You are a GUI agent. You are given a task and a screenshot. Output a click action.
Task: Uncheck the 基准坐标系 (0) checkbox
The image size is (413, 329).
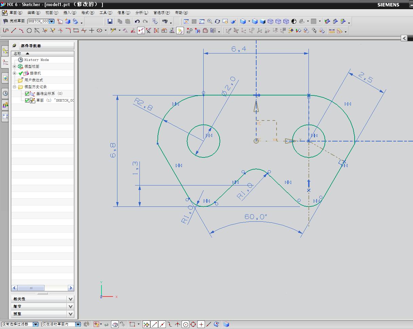27,94
